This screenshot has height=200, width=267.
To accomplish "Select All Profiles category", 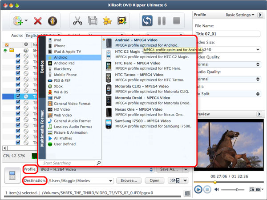I will (x=74, y=138).
